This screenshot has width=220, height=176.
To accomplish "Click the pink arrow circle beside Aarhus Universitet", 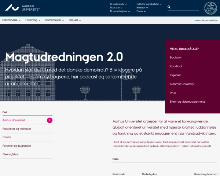I will point(49,120).
